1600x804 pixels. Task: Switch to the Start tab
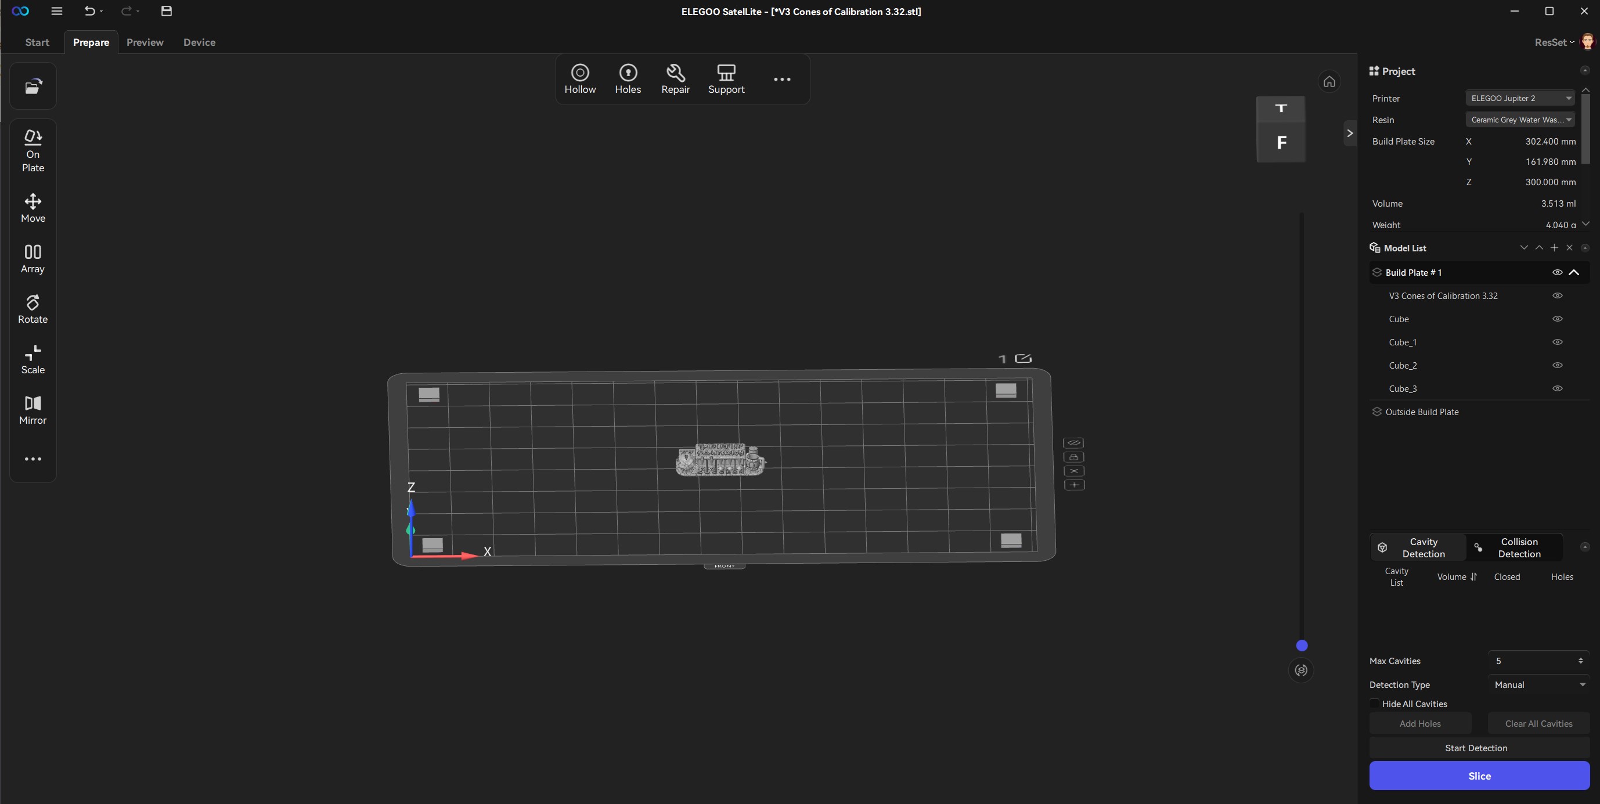pyautogui.click(x=37, y=42)
